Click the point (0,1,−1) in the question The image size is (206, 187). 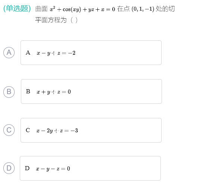143,9
